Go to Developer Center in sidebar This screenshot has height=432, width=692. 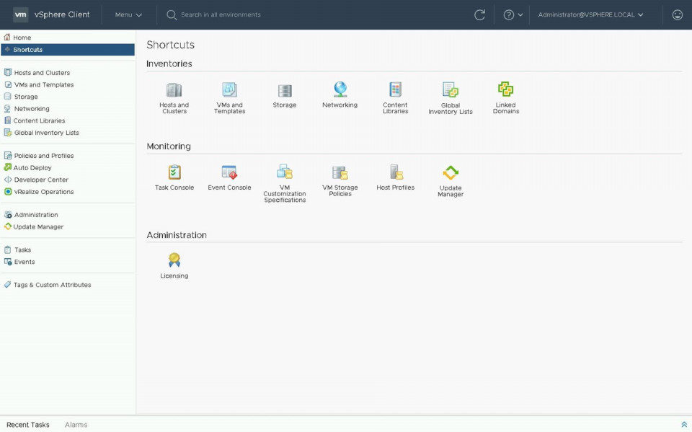point(41,180)
